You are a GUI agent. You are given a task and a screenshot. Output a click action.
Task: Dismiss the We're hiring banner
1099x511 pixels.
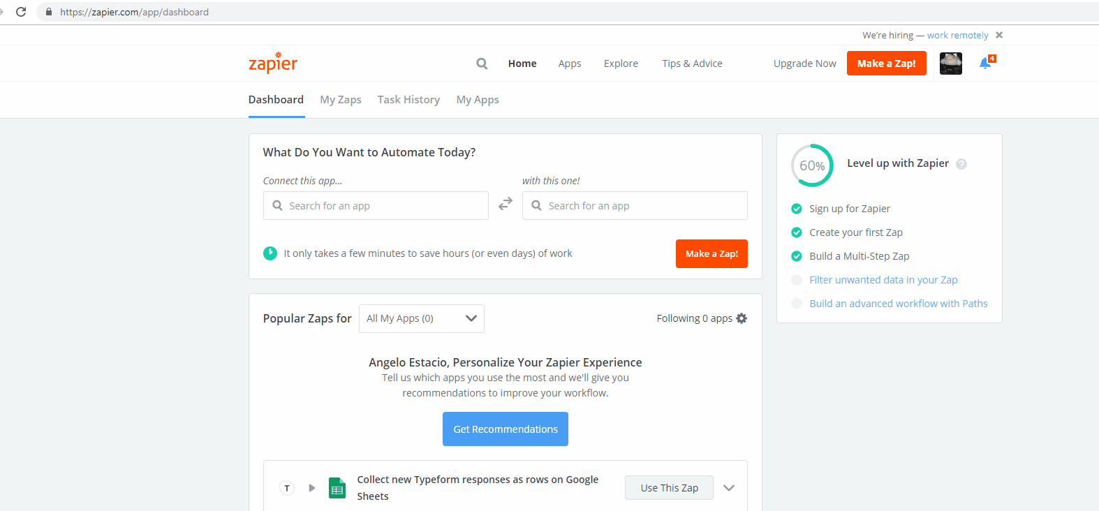(999, 35)
